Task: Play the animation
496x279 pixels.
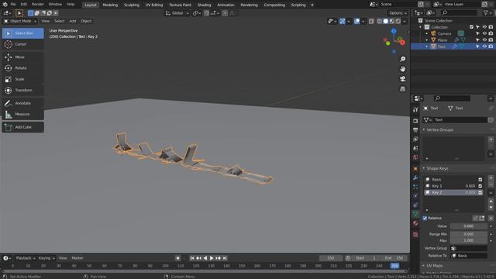Action: click(x=212, y=258)
